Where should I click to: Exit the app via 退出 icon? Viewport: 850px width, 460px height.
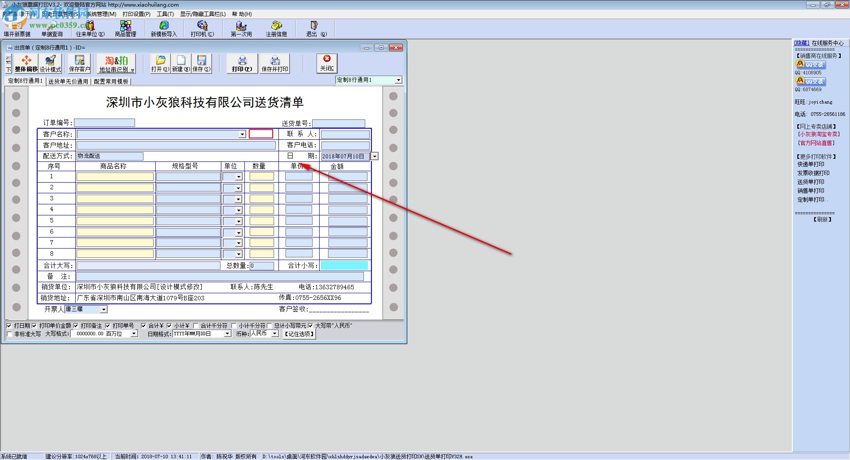[x=316, y=29]
